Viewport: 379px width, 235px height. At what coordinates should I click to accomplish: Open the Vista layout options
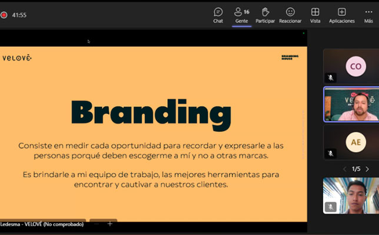click(315, 15)
